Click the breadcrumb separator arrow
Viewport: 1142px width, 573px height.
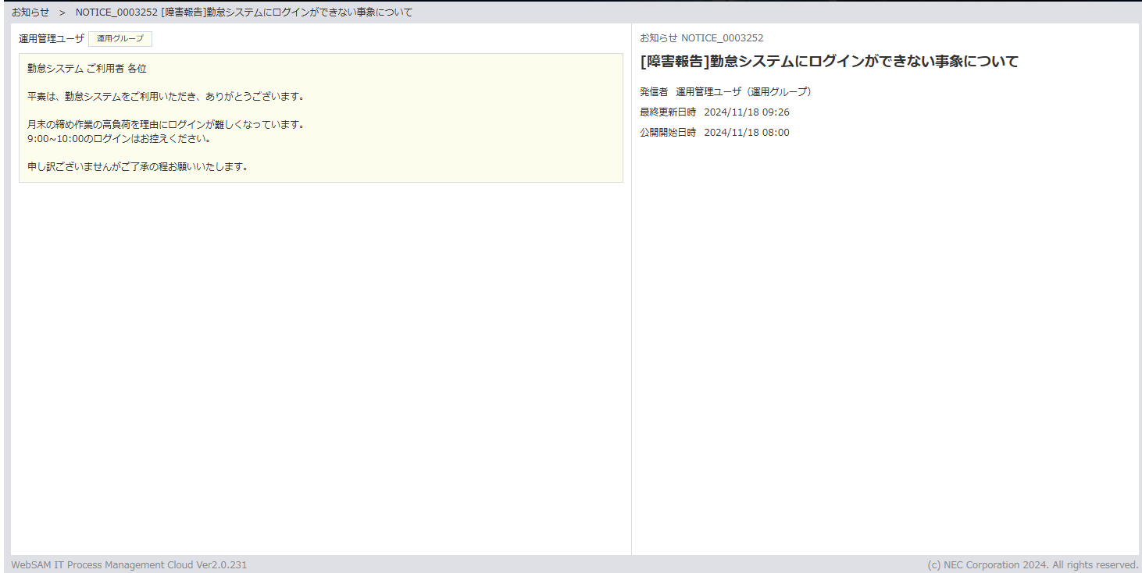[62, 12]
